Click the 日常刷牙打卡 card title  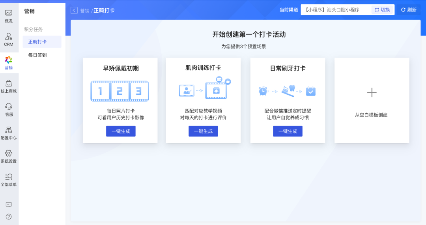coord(288,68)
